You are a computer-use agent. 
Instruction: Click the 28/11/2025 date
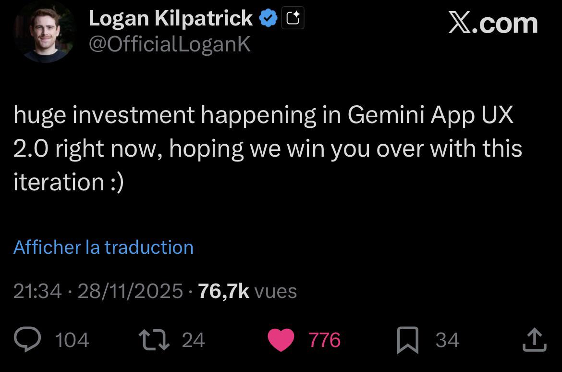(x=130, y=291)
